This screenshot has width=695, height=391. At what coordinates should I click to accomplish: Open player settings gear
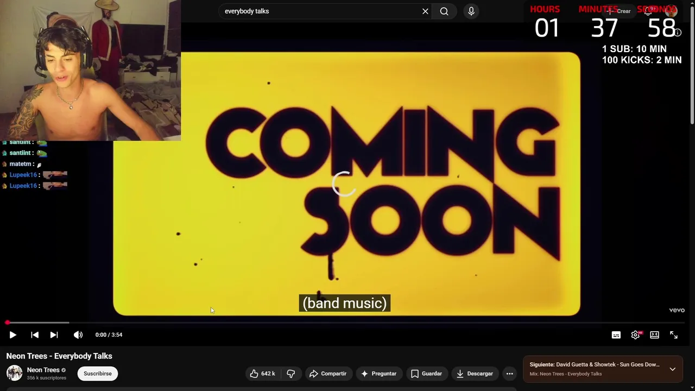click(635, 335)
